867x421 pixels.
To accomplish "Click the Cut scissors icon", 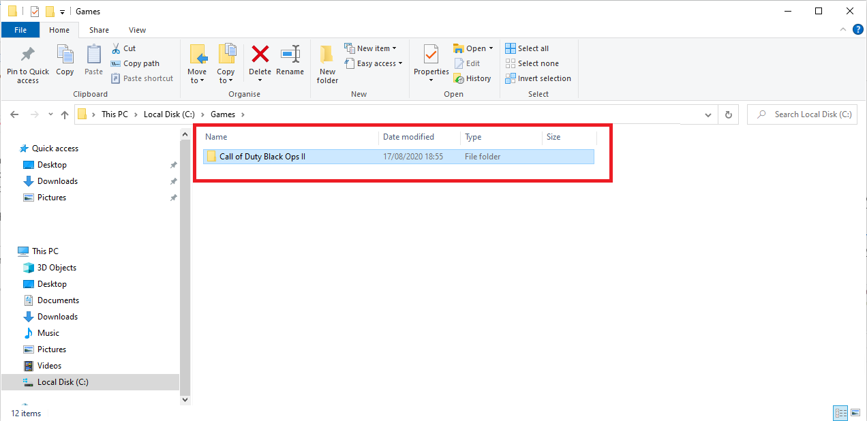I will point(116,48).
